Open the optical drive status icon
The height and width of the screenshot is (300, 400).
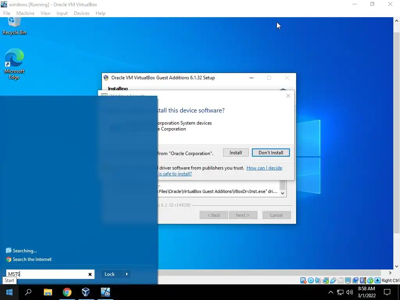pos(311,280)
